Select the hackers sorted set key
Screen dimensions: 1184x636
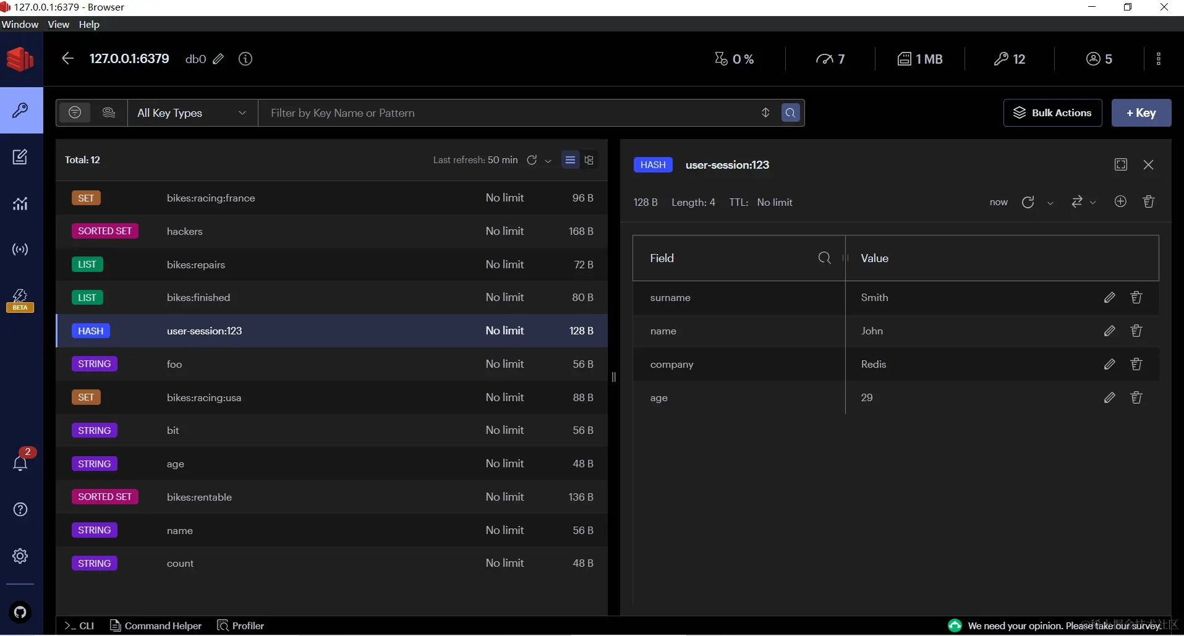click(x=331, y=231)
